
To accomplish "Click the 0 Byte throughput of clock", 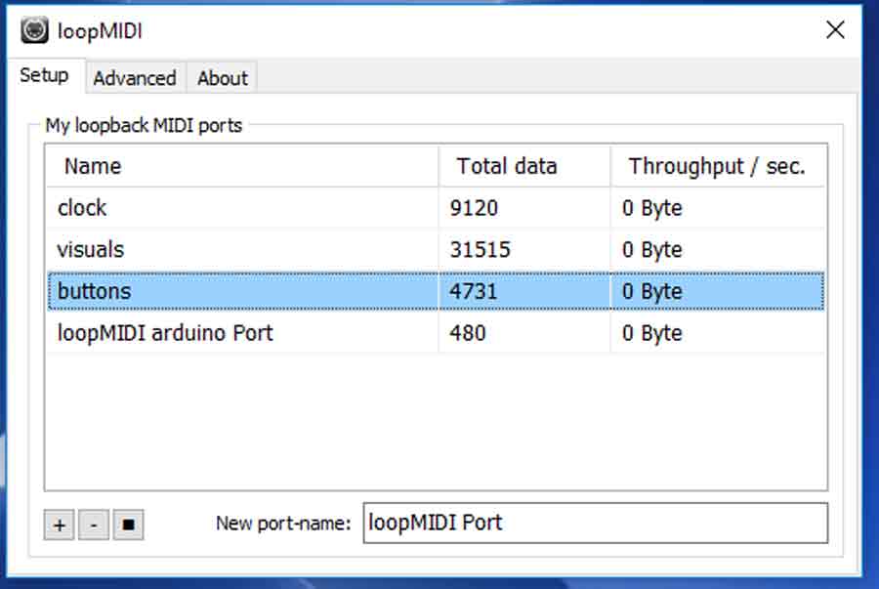I will tap(652, 208).
